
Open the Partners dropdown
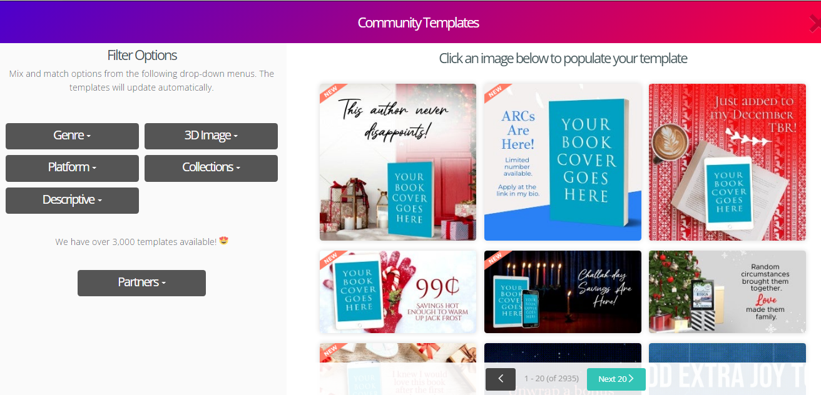[x=141, y=282]
